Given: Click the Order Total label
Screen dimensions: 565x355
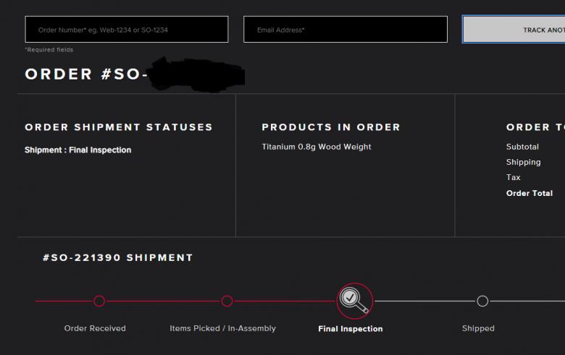Looking at the screenshot, I should tap(530, 193).
